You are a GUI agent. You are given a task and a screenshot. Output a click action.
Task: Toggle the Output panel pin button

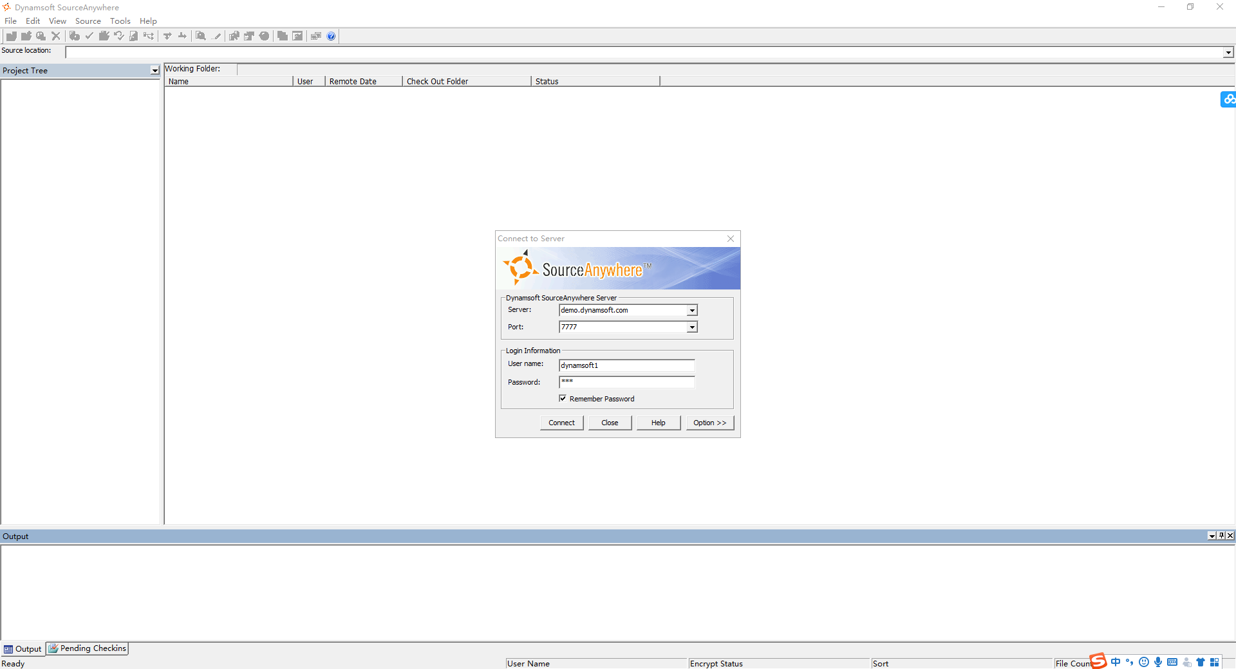pos(1221,536)
